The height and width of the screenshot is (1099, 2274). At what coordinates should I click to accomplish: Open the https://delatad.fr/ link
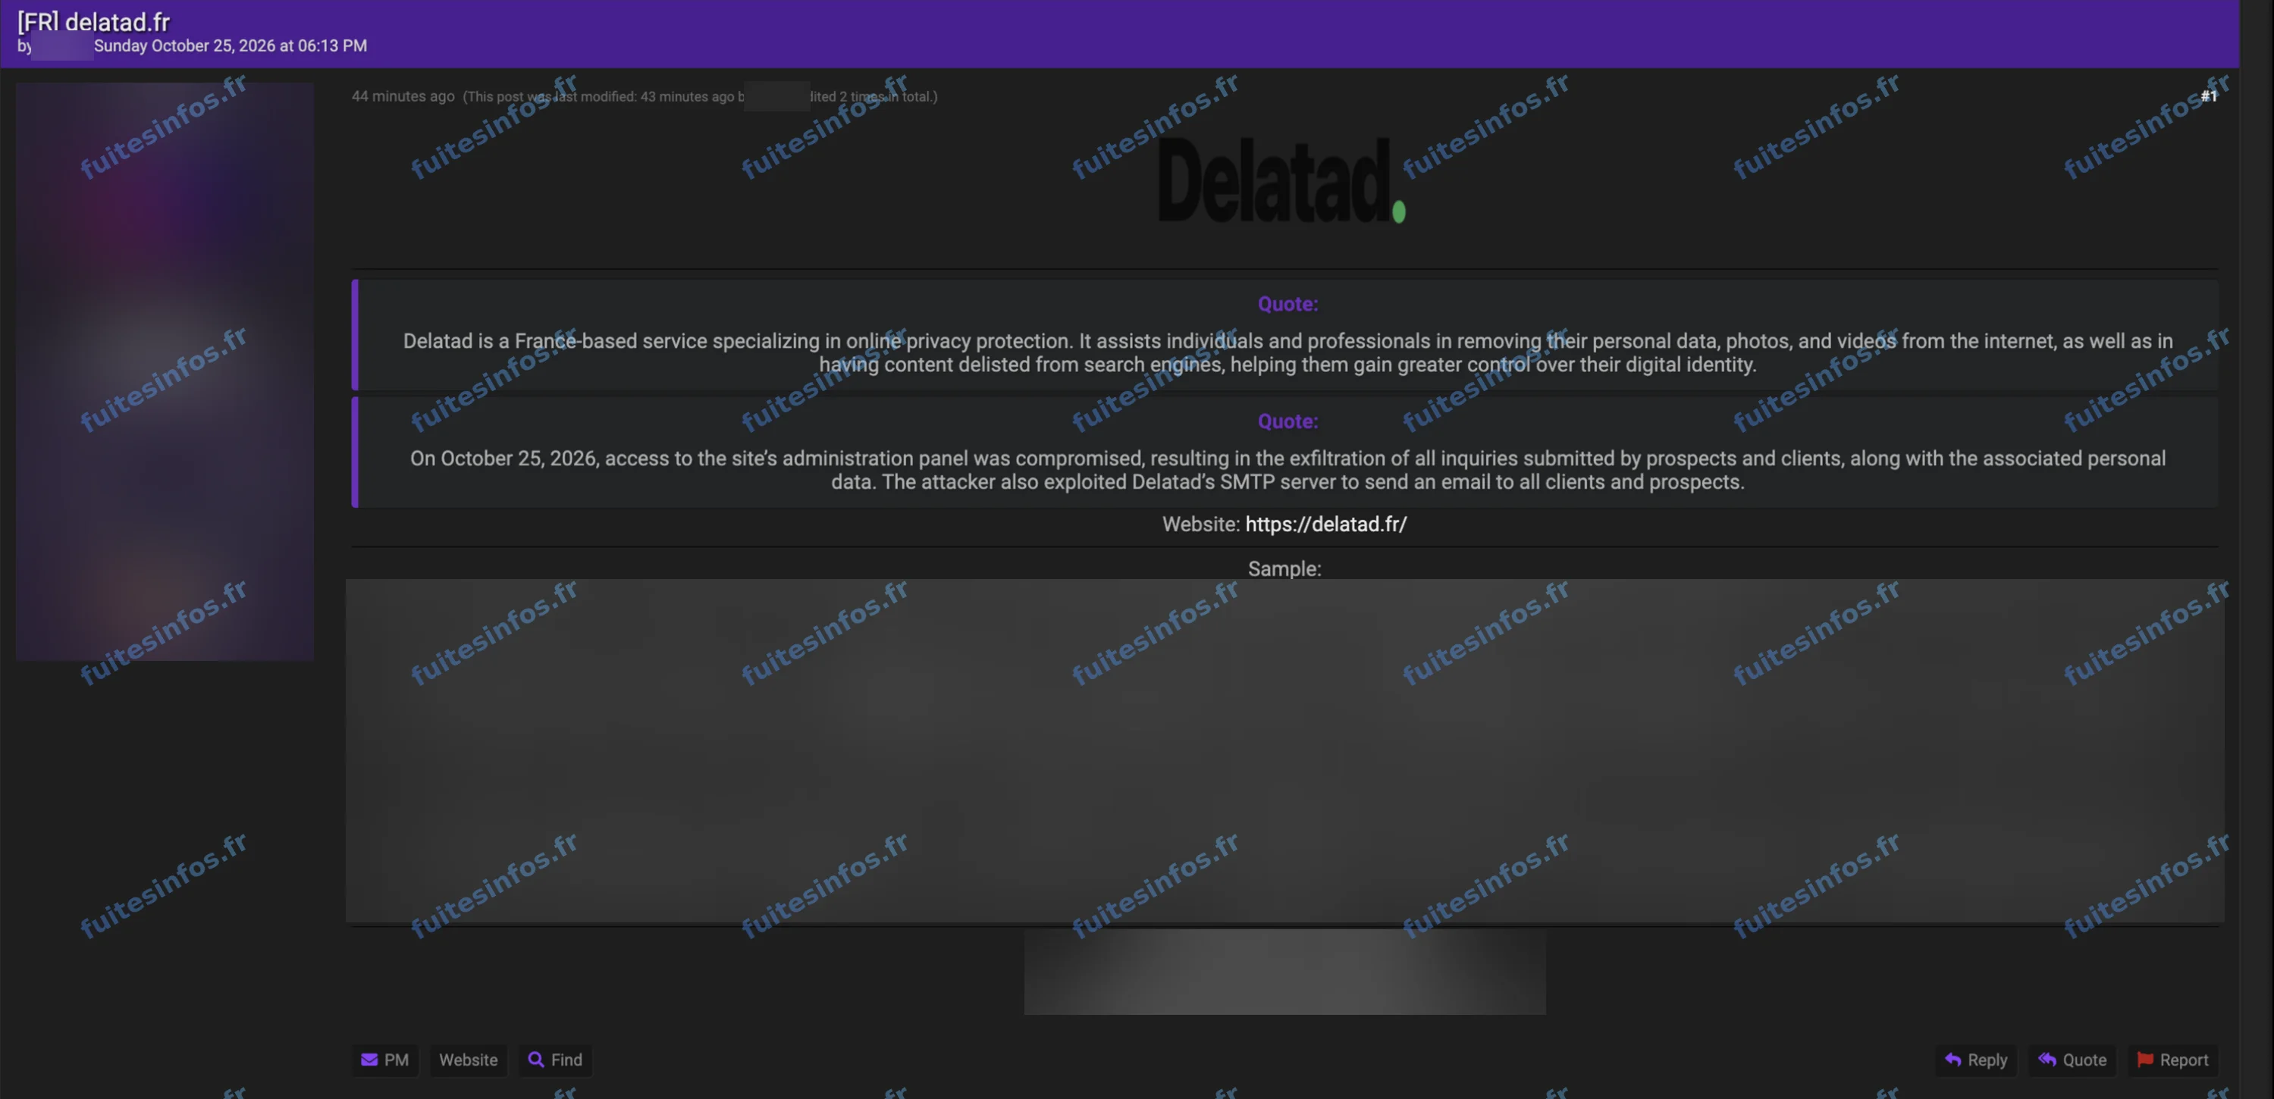coord(1325,524)
